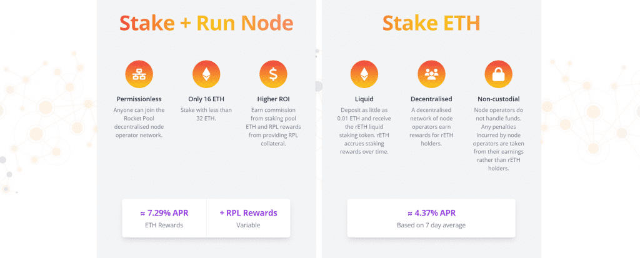Click the Higher ROI title text
Screen dimensions: 640x258
(274, 99)
